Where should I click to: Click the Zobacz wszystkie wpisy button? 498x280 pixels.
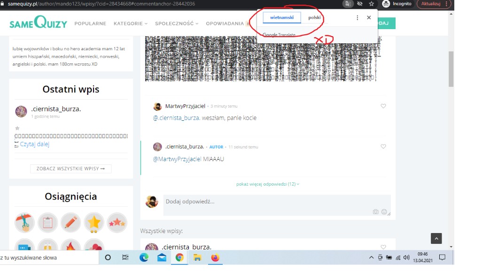click(71, 169)
